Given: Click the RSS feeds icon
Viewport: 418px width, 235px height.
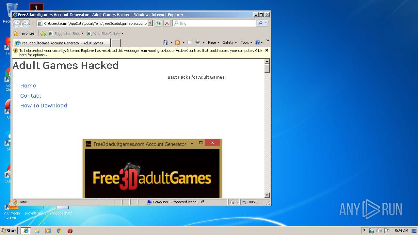Looking at the screenshot, I should (x=177, y=42).
